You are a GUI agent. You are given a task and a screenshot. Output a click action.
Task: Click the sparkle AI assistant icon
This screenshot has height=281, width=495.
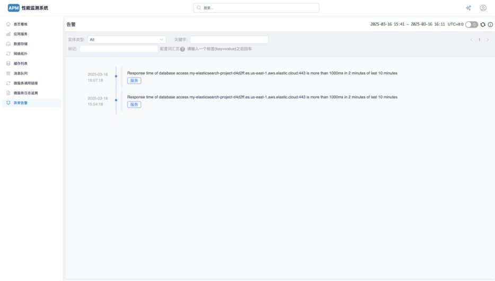[x=469, y=8]
